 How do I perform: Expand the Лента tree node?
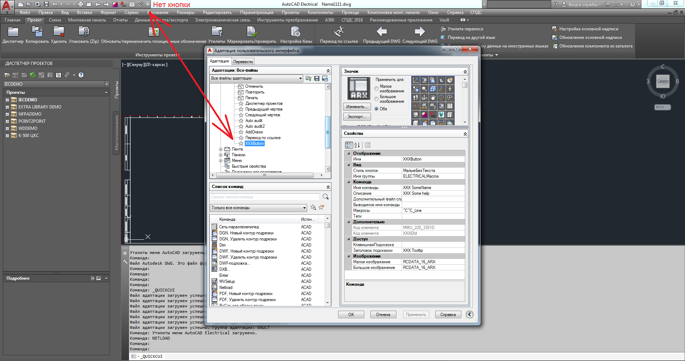tap(221, 149)
